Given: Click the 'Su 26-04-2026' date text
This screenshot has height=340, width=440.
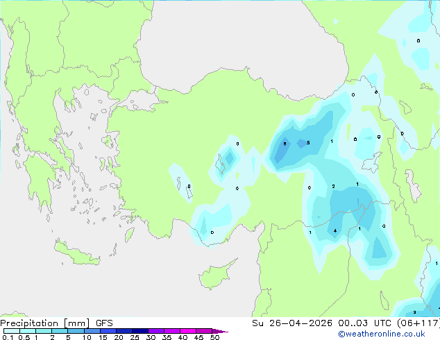Looking at the screenshot, I should click(292, 323).
